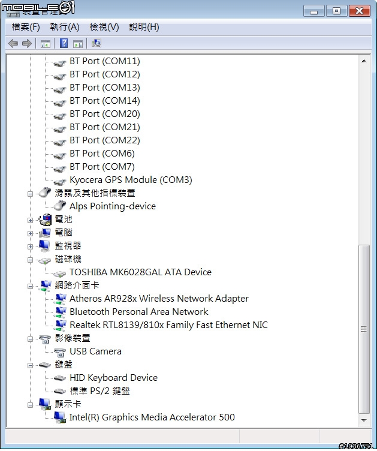
Task: Click the vertical scrollbar thumb
Action: pos(364,329)
